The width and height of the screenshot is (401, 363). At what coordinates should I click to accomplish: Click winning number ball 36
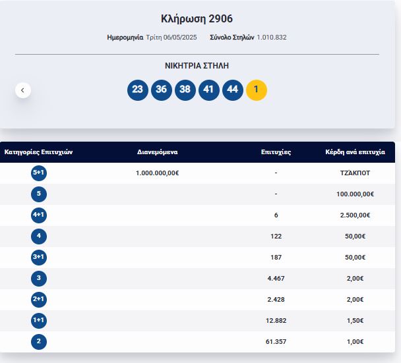pyautogui.click(x=162, y=90)
